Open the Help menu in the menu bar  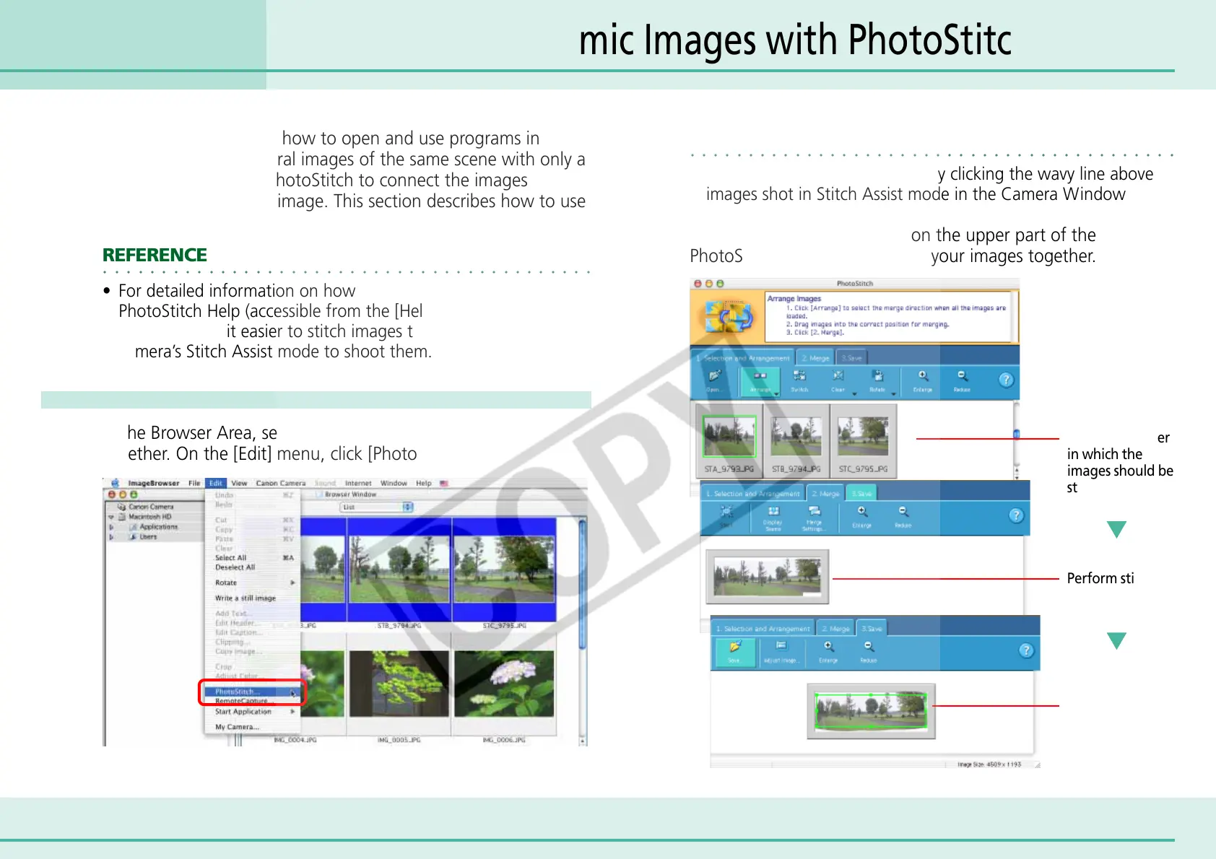[x=424, y=483]
